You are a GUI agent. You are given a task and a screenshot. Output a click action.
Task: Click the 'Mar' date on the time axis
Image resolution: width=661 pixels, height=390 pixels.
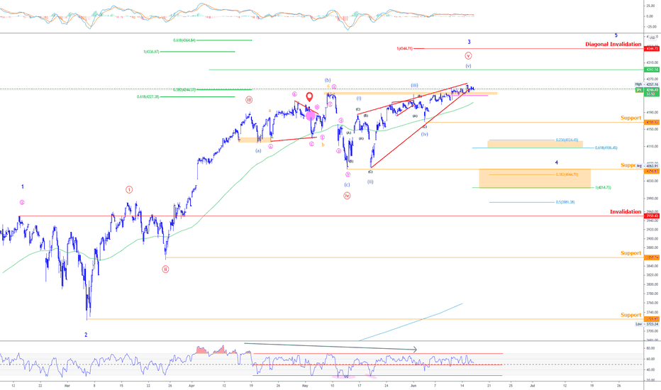point(67,385)
